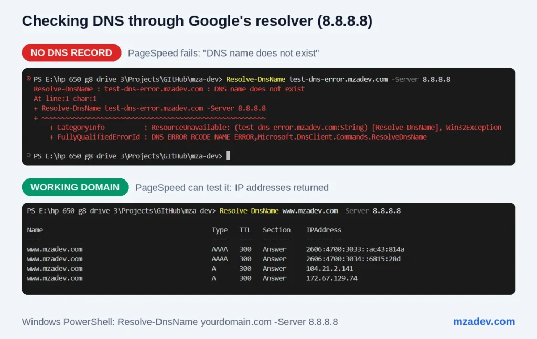Image resolution: width=537 pixels, height=339 pixels.
Task: Click the Win32Exception text
Action: tap(474, 127)
